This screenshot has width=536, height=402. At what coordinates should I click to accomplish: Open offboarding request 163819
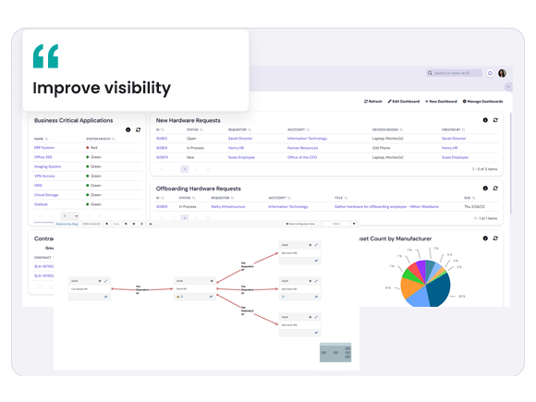[162, 206]
